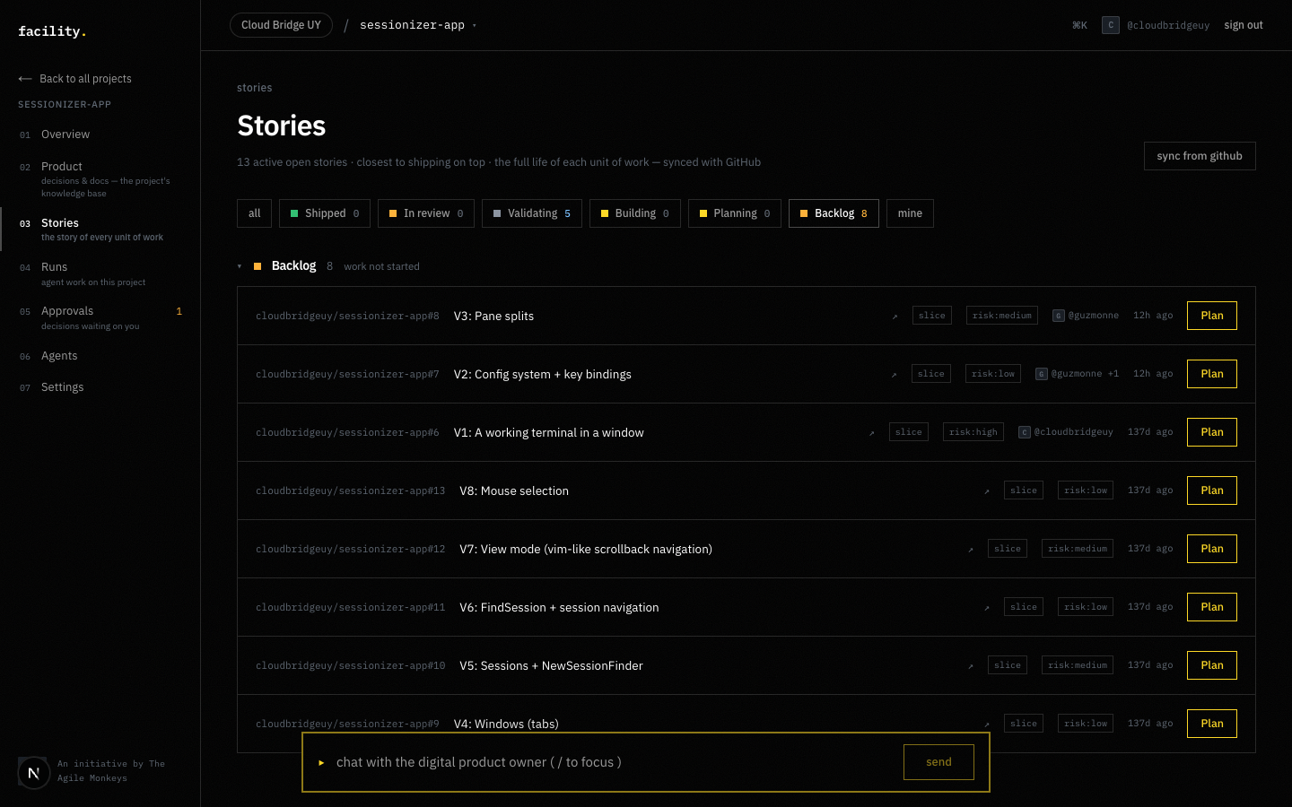Image resolution: width=1292 pixels, height=807 pixels.
Task: Click the @cloudbridgeuy avatar on V1 row
Action: pyautogui.click(x=1025, y=432)
